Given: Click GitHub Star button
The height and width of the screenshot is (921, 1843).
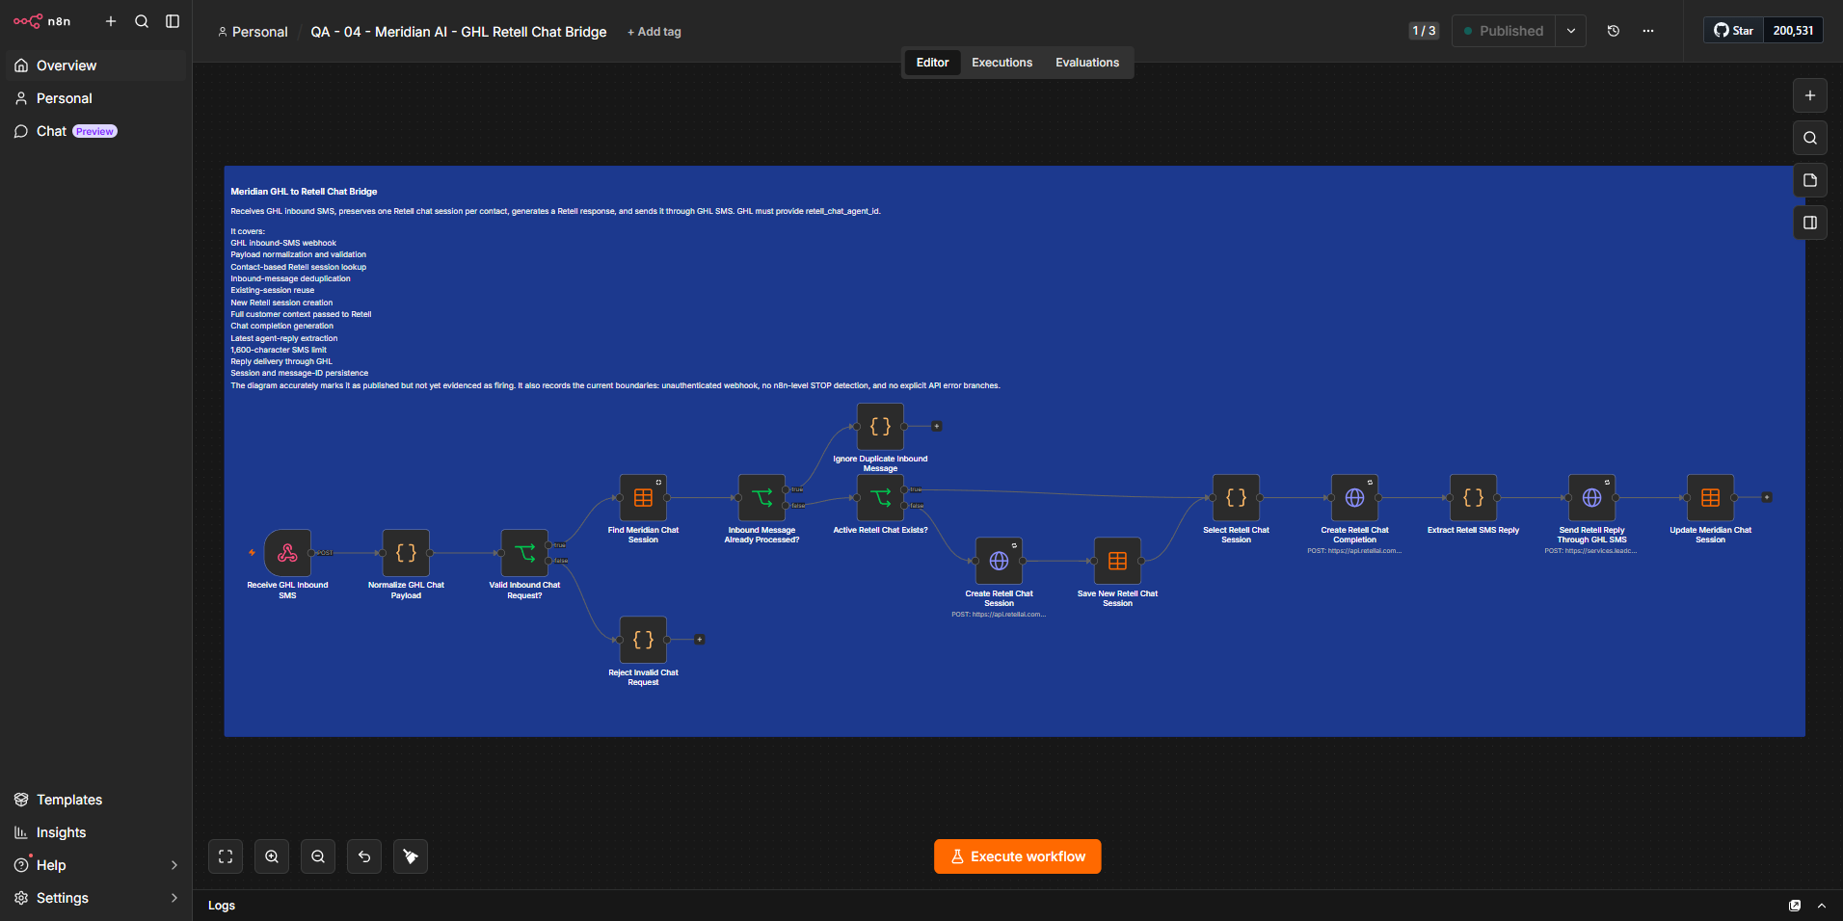Looking at the screenshot, I should [1733, 31].
